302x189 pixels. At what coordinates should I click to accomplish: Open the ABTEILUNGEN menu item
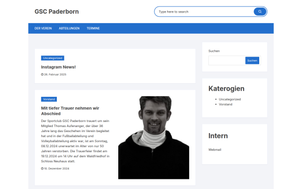pos(69,28)
